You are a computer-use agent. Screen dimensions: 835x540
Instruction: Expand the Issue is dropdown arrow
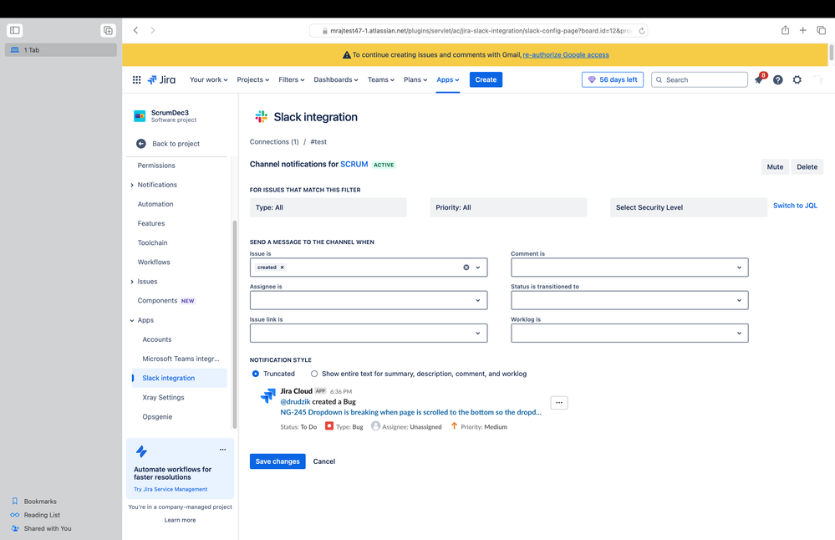pos(477,267)
